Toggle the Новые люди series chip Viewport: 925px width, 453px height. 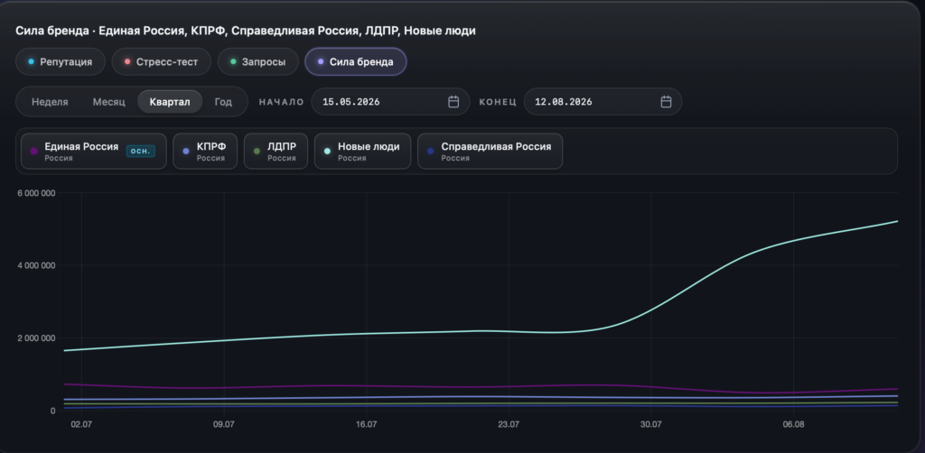(363, 152)
